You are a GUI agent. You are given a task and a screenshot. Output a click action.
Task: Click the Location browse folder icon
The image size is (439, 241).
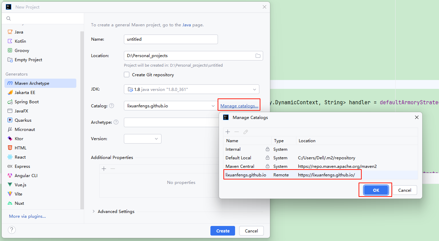(x=258, y=56)
